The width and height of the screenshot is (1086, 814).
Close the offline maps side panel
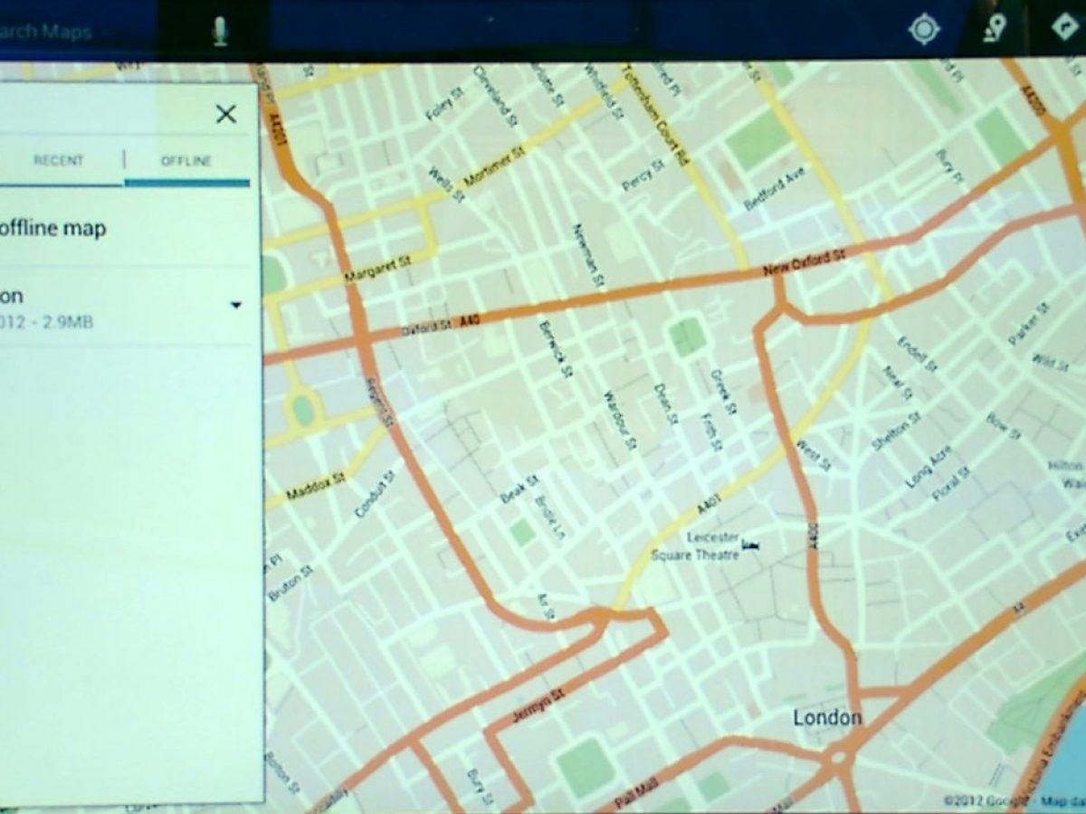[225, 114]
